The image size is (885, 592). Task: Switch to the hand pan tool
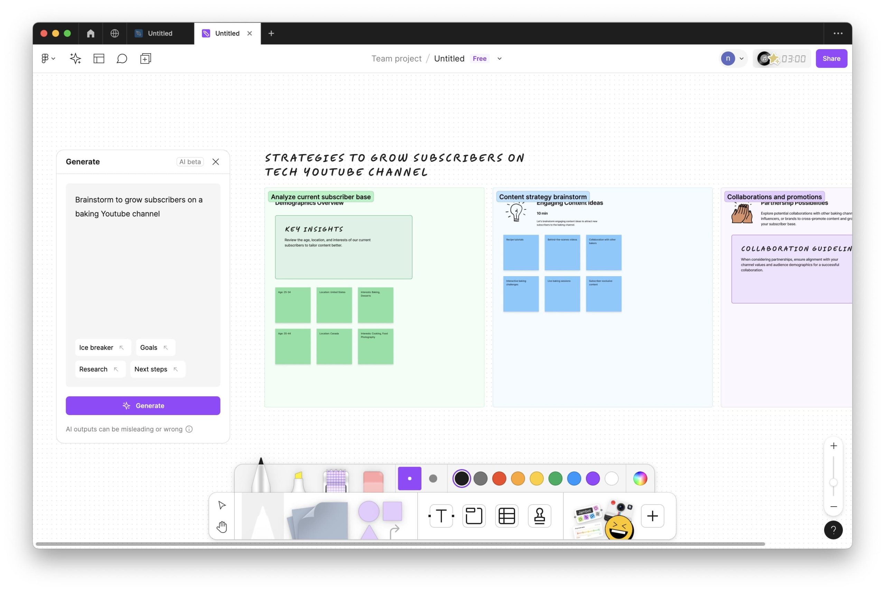point(222,527)
